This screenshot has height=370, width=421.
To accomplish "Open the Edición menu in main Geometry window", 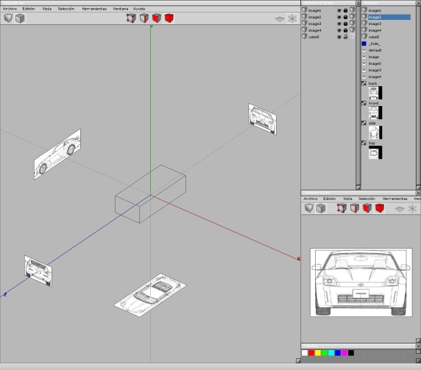I will [29, 9].
